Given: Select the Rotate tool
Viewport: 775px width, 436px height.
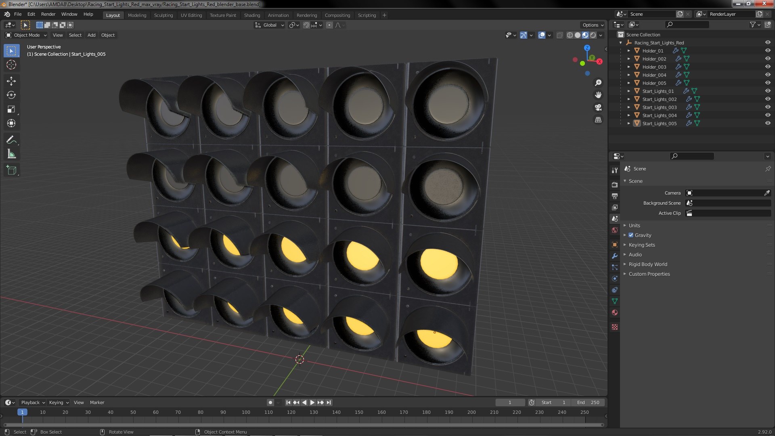Looking at the screenshot, I should click(11, 95).
